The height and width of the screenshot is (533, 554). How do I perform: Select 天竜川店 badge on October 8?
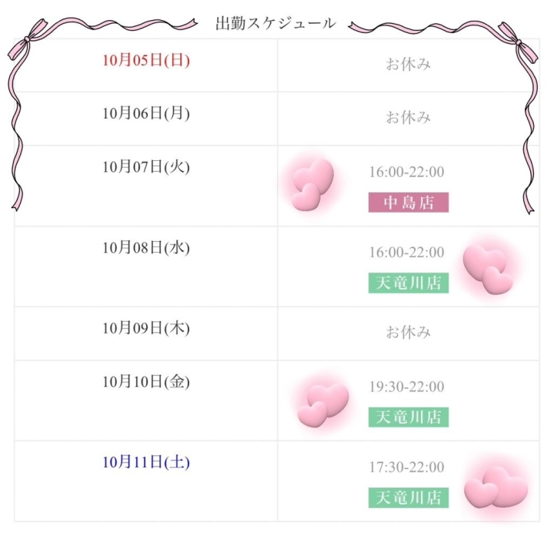408,283
